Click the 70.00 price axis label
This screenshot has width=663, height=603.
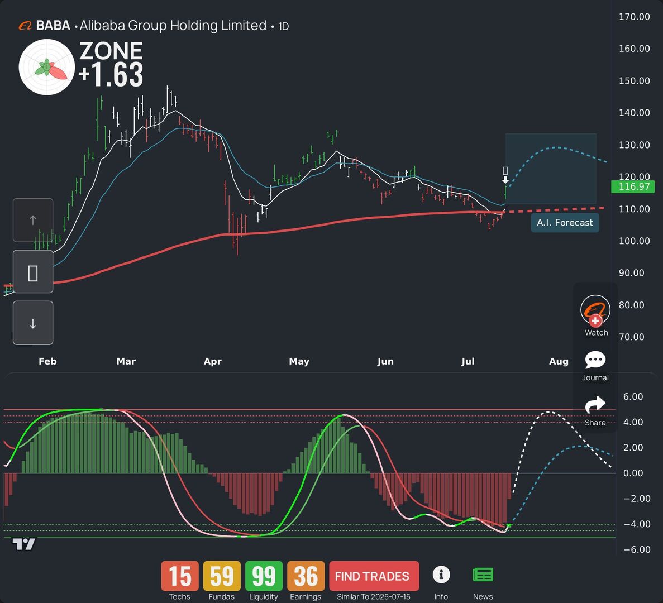tap(632, 337)
